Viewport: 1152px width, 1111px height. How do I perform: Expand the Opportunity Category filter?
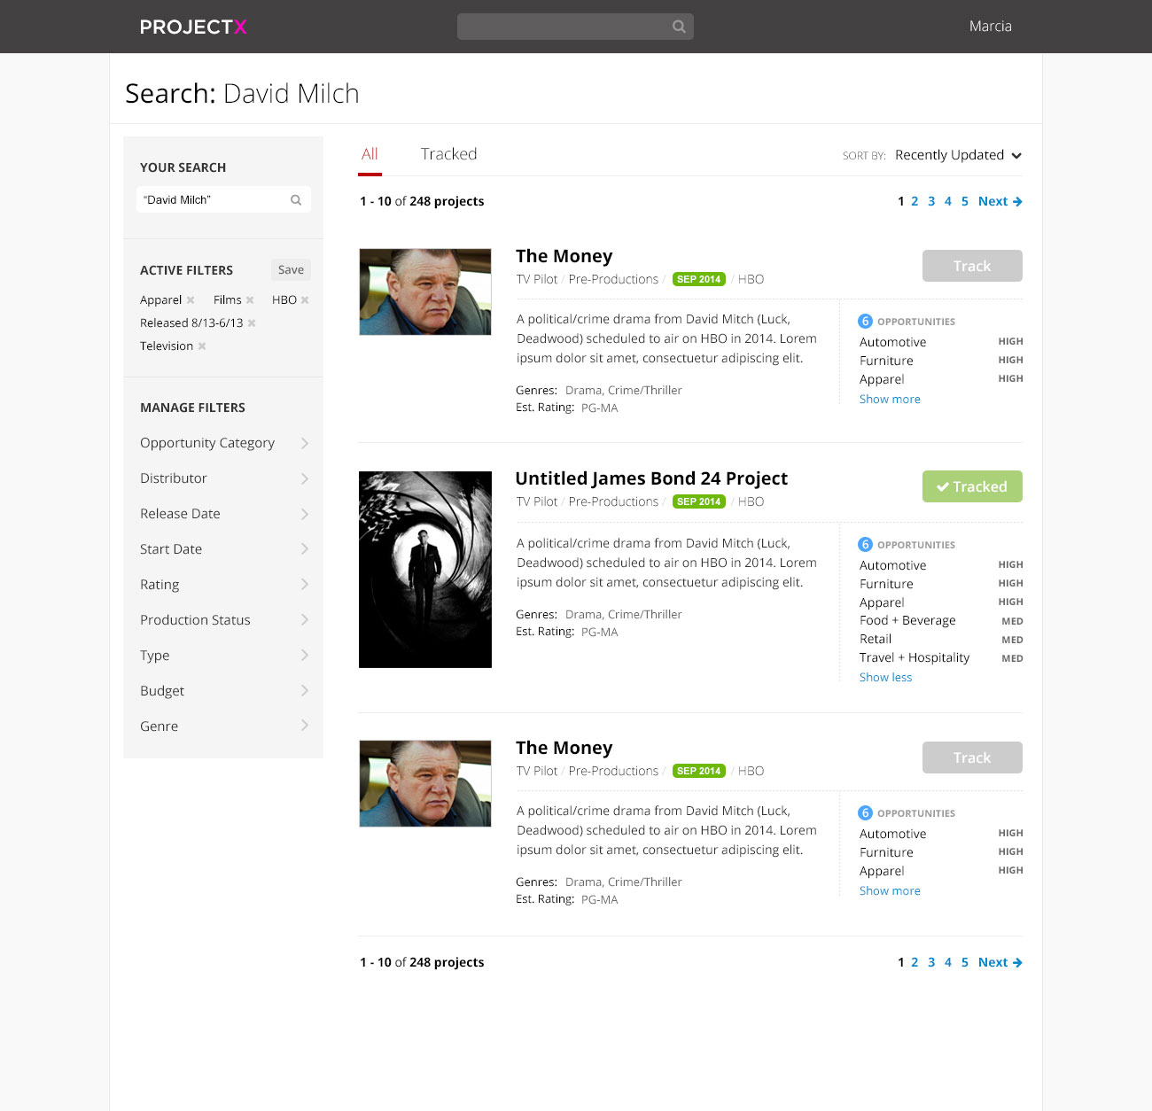[224, 443]
